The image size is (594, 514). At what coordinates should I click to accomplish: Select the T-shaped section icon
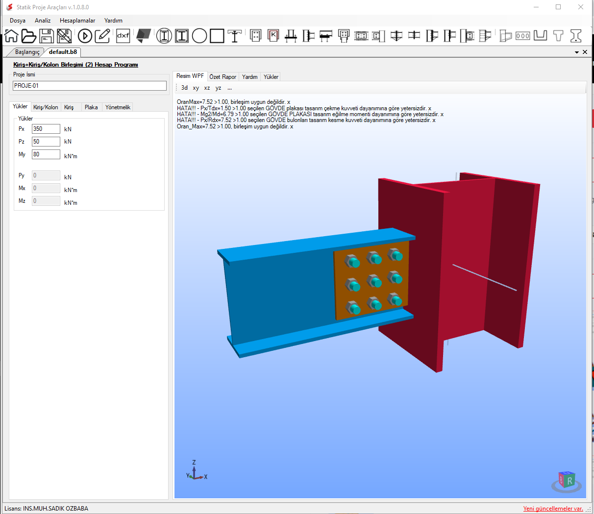pos(558,36)
